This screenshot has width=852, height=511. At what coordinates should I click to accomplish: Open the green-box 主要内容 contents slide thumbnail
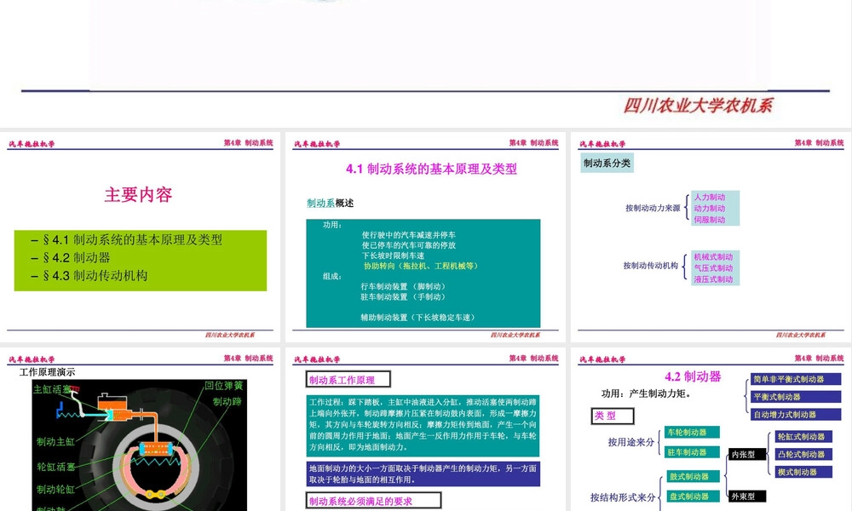tap(141, 237)
